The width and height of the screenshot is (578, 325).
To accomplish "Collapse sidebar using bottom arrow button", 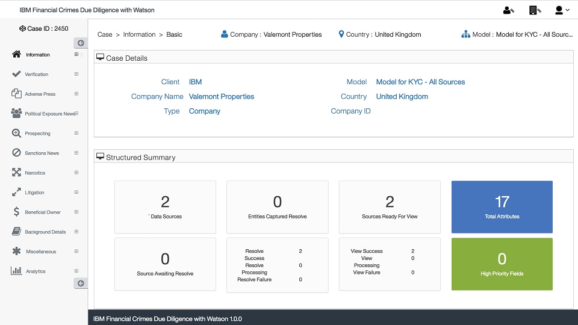I will click(x=81, y=283).
